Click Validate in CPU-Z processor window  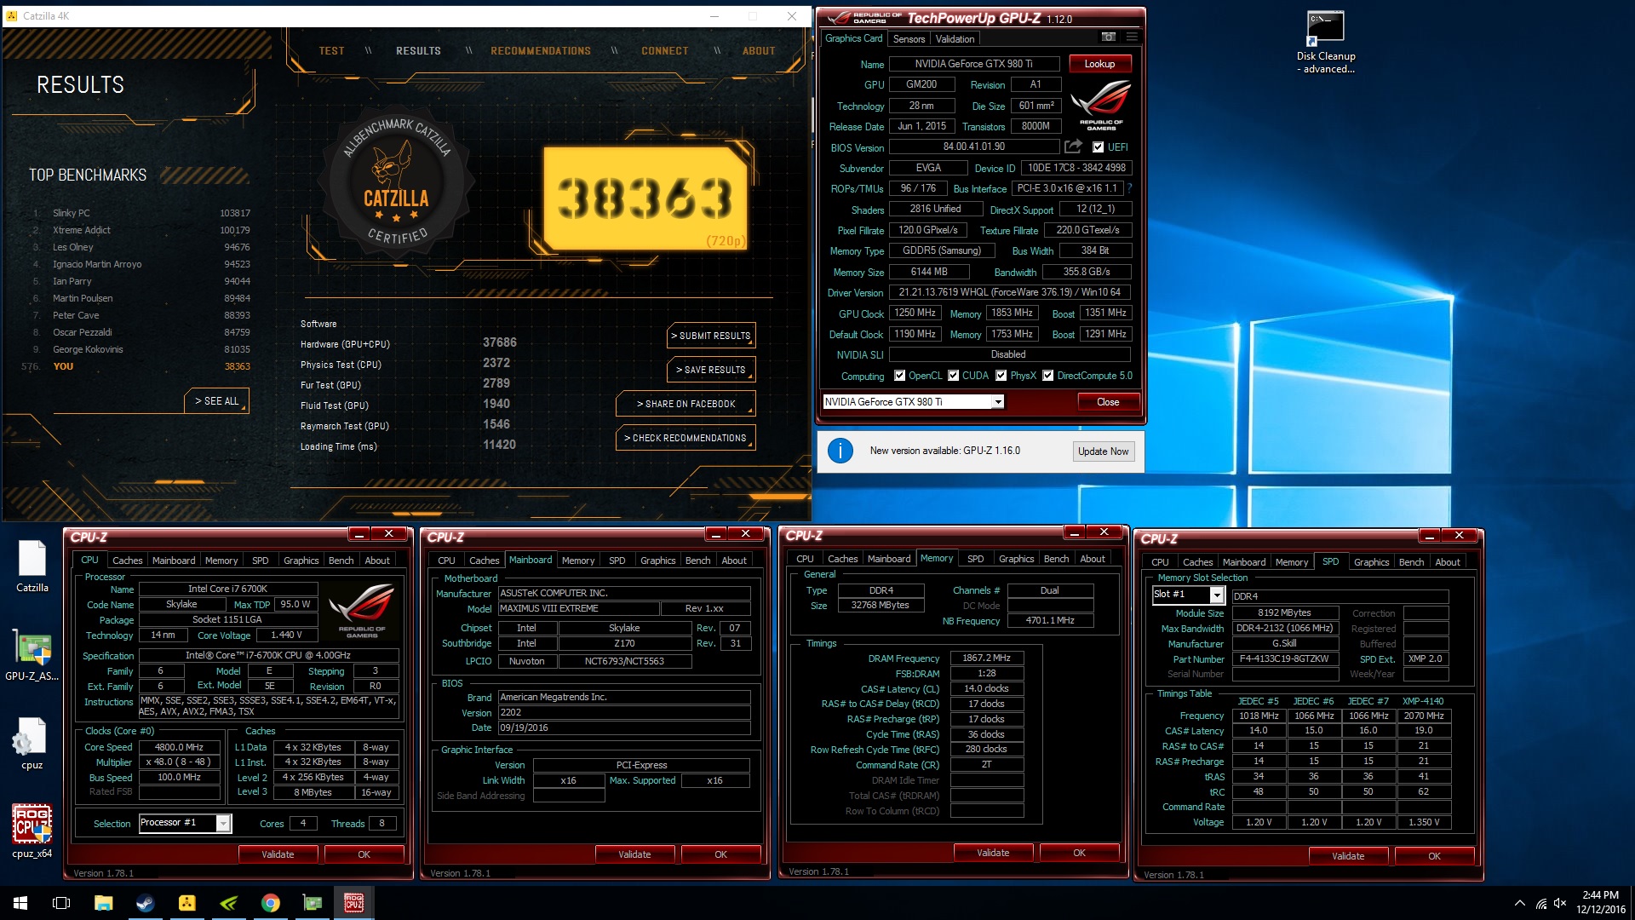278,854
